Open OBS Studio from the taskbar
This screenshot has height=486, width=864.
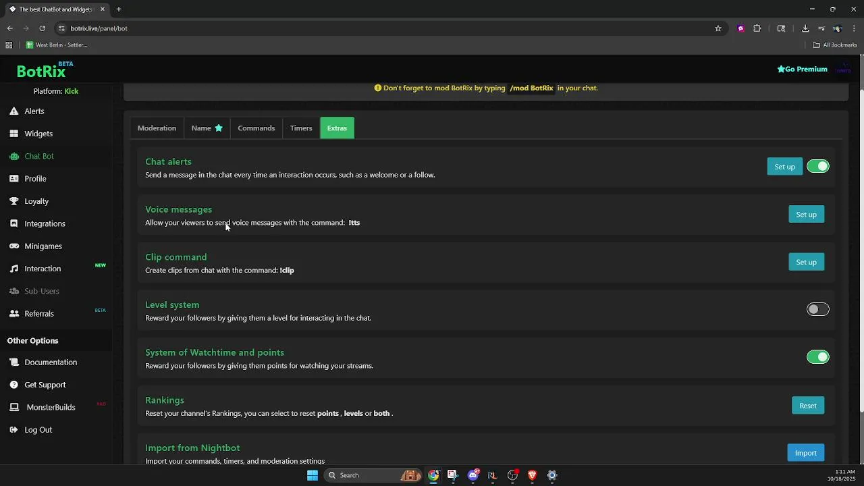(512, 475)
